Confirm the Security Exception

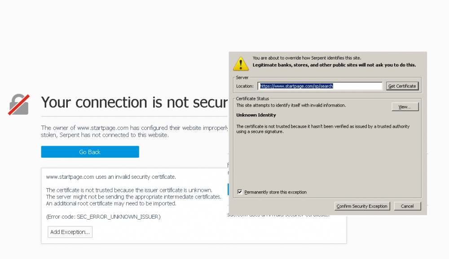pos(362,206)
